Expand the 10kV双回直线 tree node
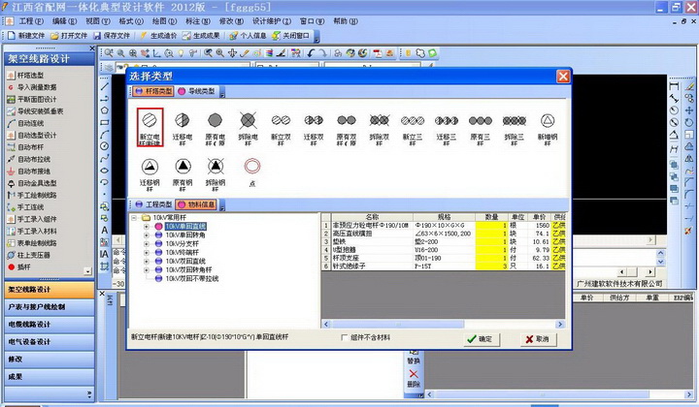This screenshot has width=699, height=407. pyautogui.click(x=147, y=261)
